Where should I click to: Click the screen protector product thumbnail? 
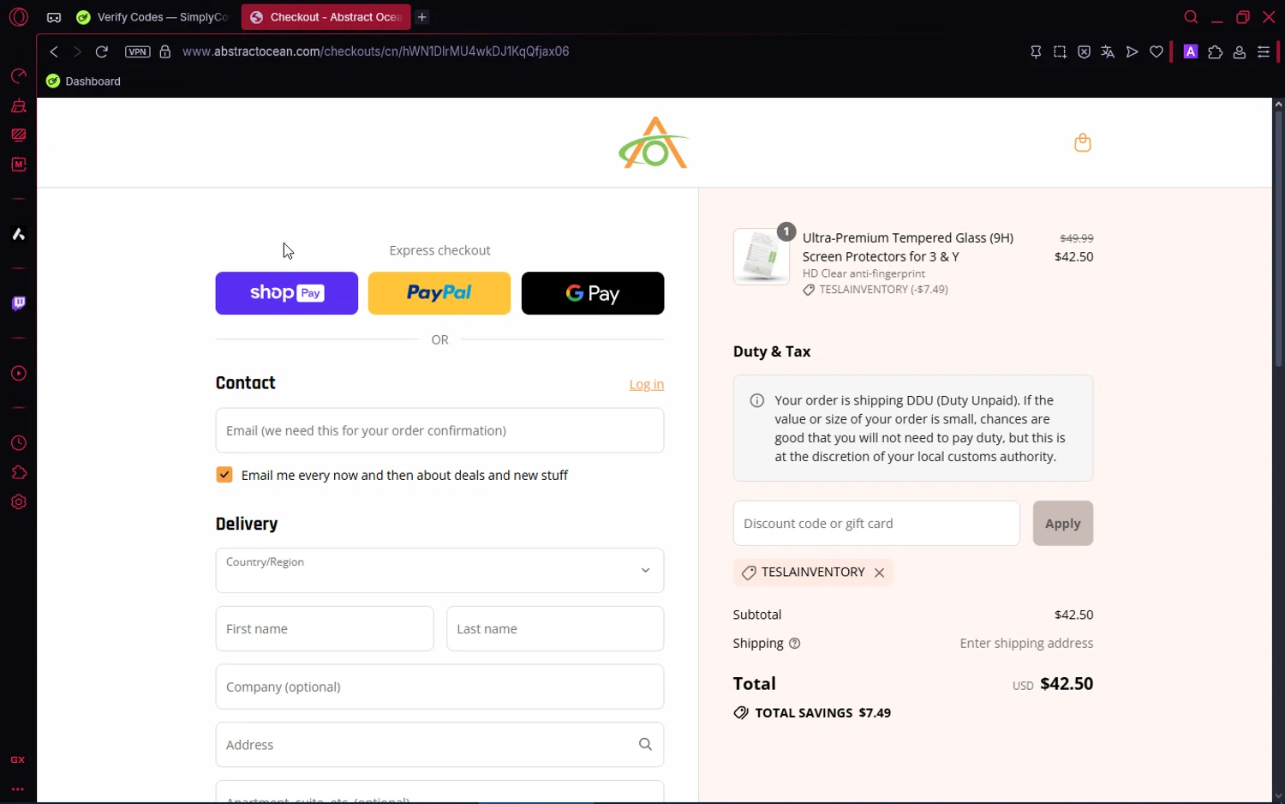[762, 256]
